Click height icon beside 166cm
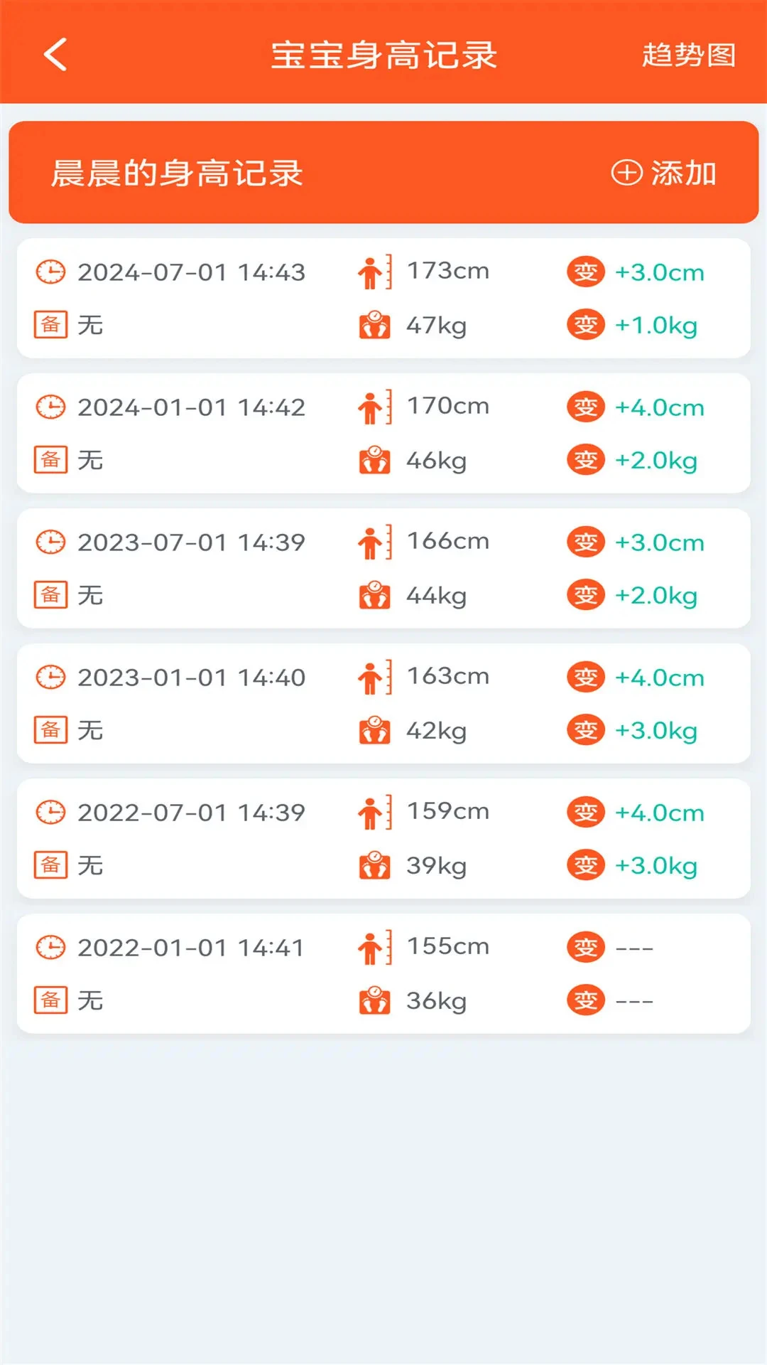 coord(374,542)
